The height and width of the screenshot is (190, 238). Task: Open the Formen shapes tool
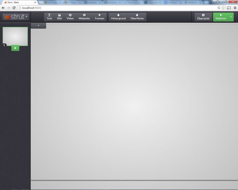[99, 17]
